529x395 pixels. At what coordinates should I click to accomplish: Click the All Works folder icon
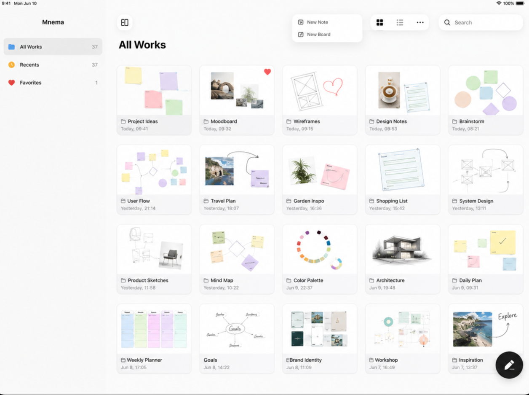coord(11,47)
